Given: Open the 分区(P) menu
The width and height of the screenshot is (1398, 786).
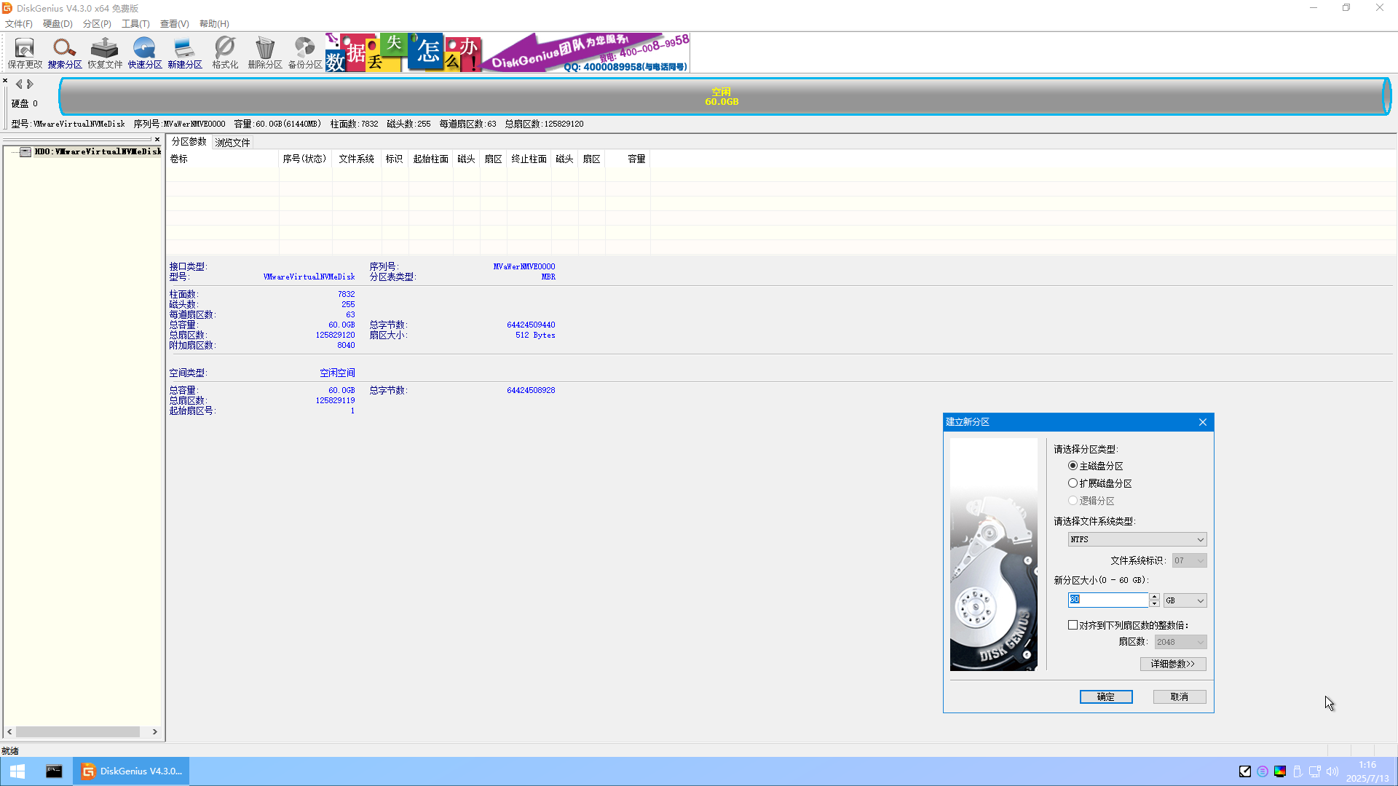Looking at the screenshot, I should point(97,24).
